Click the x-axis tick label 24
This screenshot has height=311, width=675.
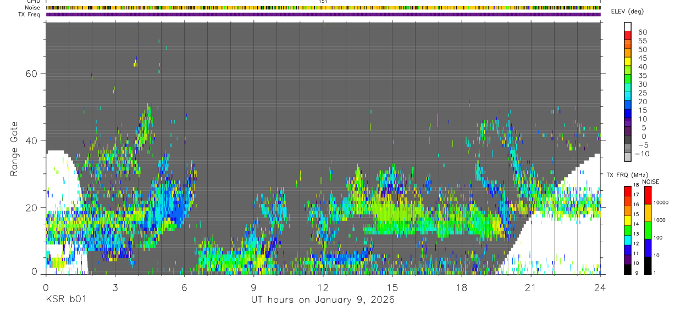tap(600, 287)
